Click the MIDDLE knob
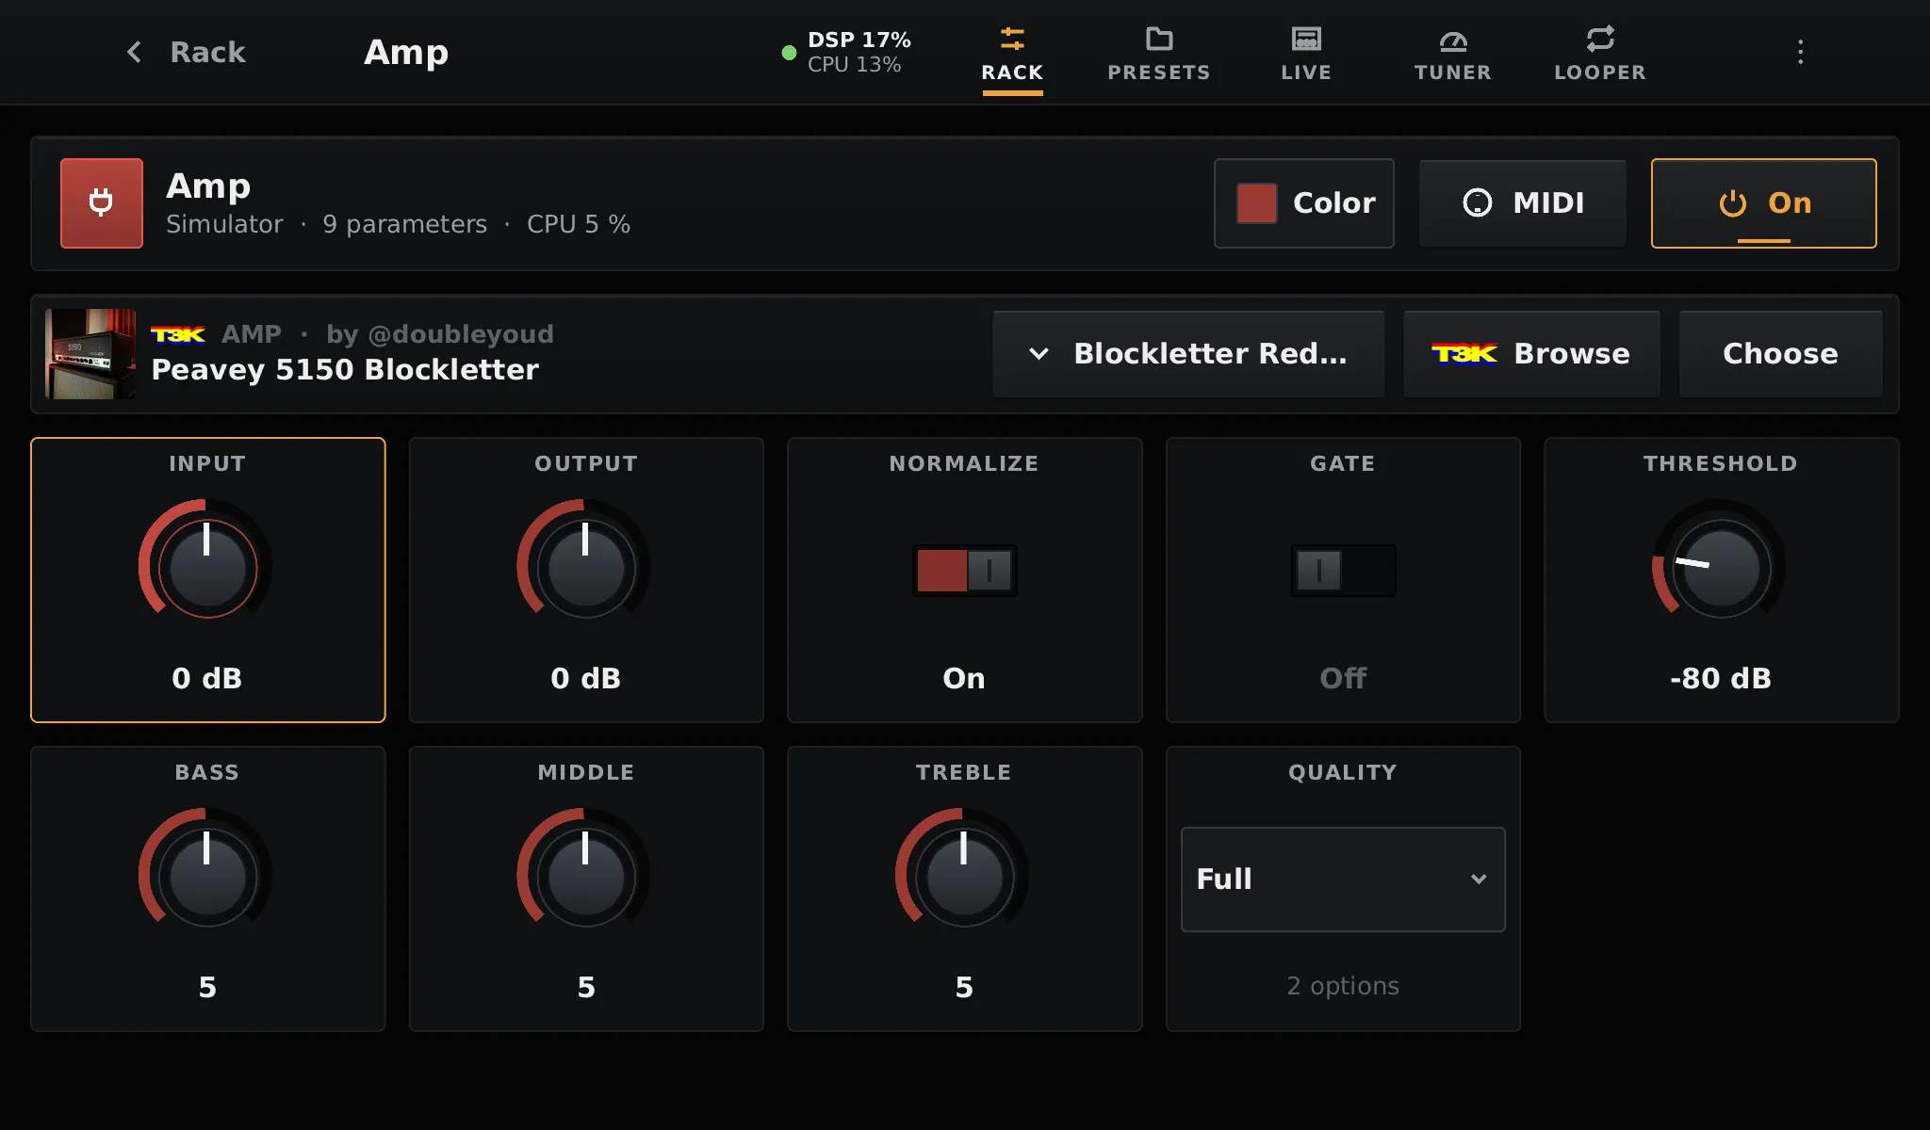 point(585,877)
